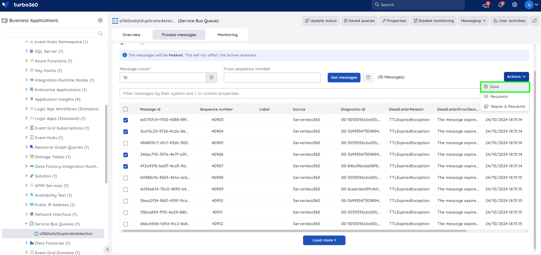Image resolution: width=541 pixels, height=255 pixels.
Task: Open the Messaging dropdown
Action: pos(473,21)
